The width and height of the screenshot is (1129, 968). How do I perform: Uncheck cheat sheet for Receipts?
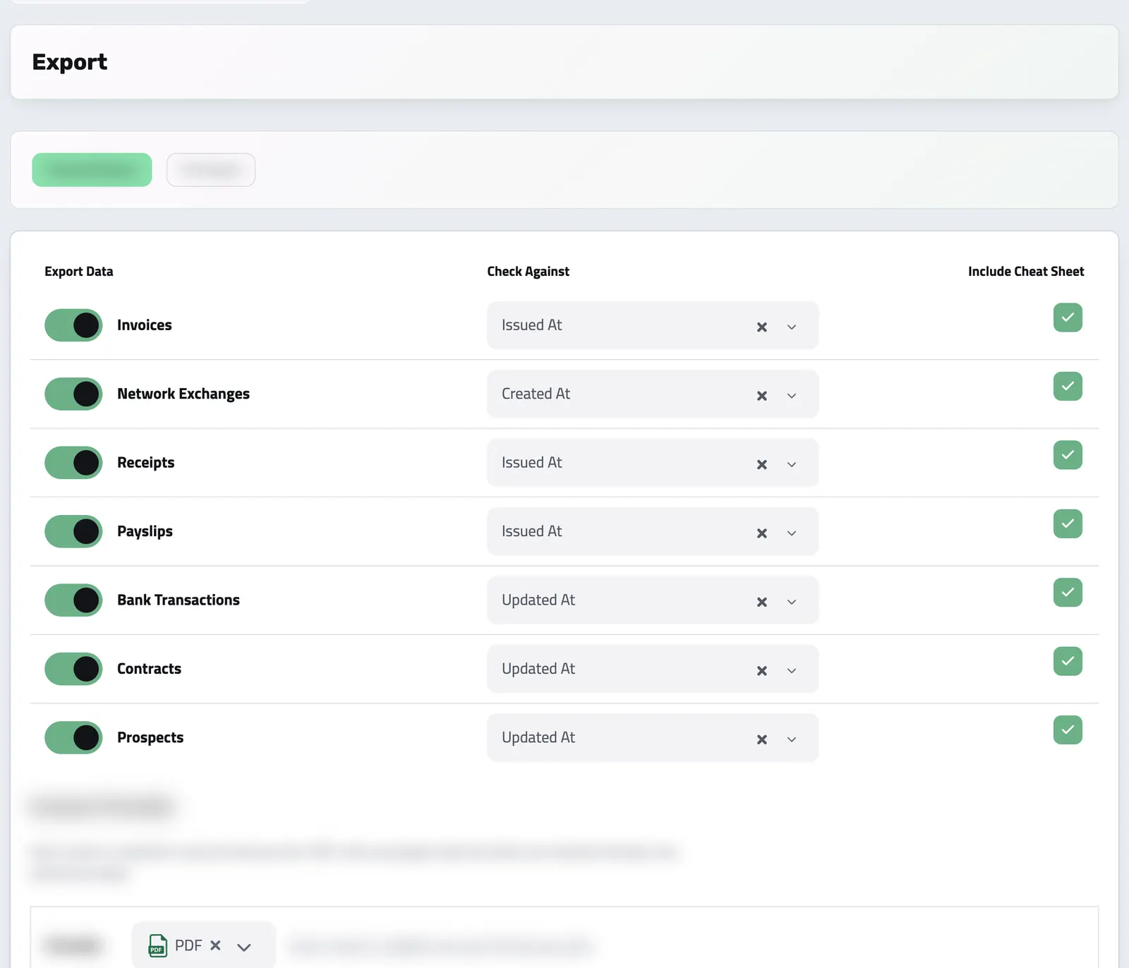pos(1068,455)
